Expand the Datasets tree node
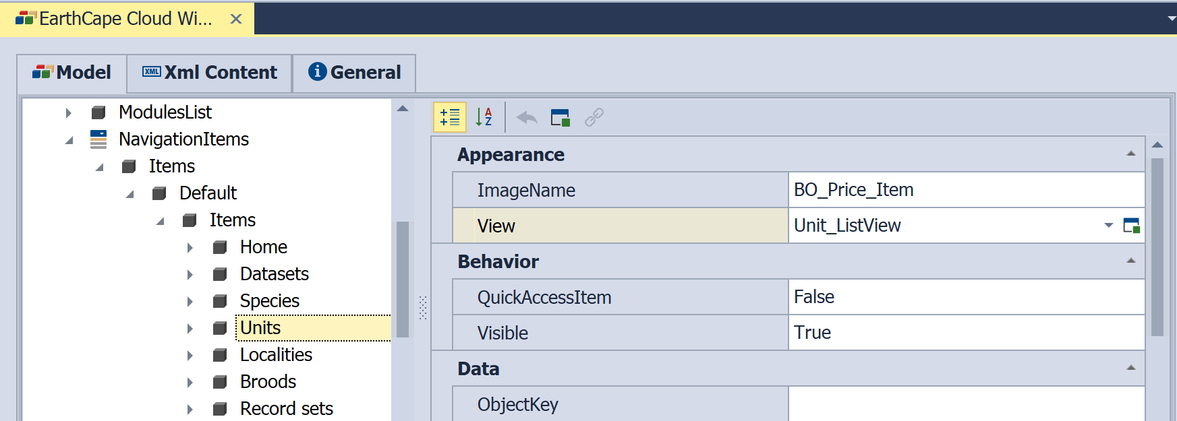Screen dimensions: 1177x421 (190, 274)
